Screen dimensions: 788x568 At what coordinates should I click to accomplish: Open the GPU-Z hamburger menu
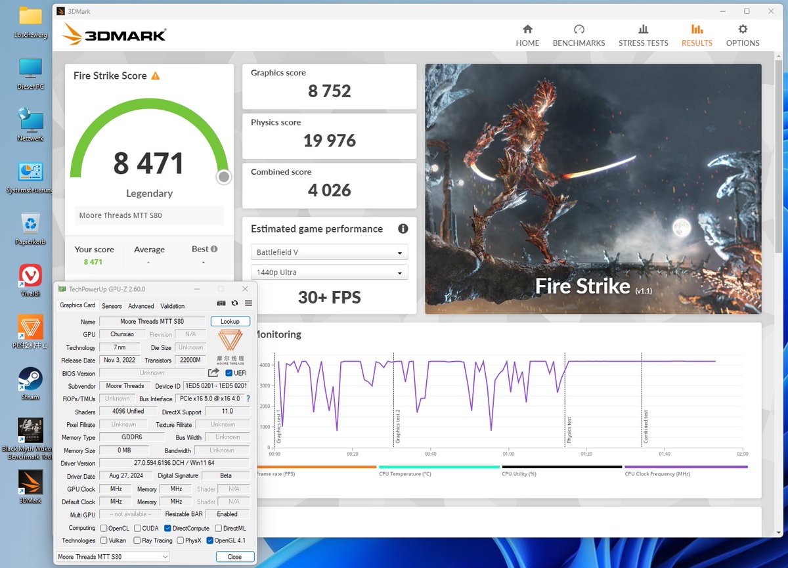pos(248,303)
